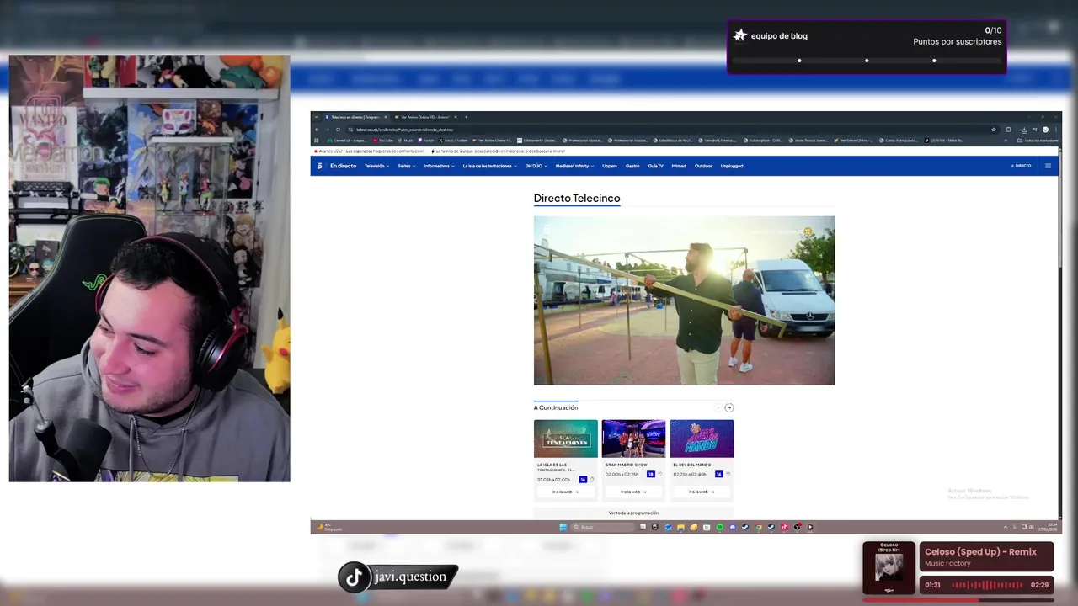The image size is (1078, 606).
Task: Click the Avance GOL breaking news headline
Action: [369, 151]
